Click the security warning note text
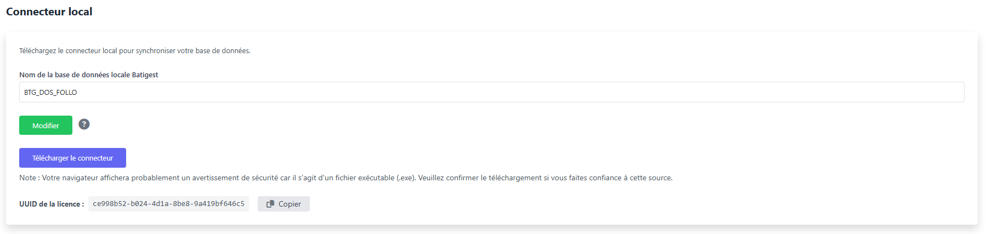This screenshot has width=986, height=234. tap(345, 178)
